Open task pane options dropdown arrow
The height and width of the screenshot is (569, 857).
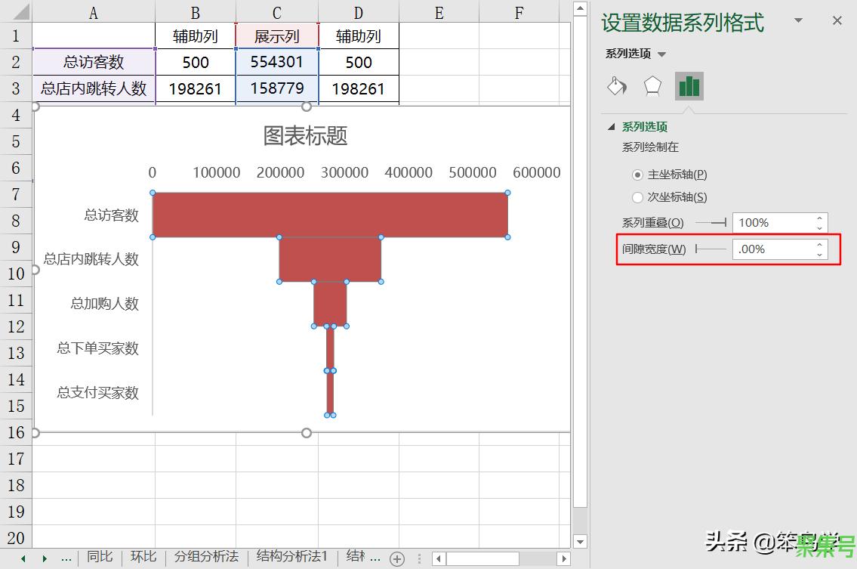click(x=798, y=21)
